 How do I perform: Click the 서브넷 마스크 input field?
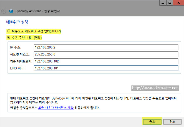pyautogui.click(x=106, y=54)
